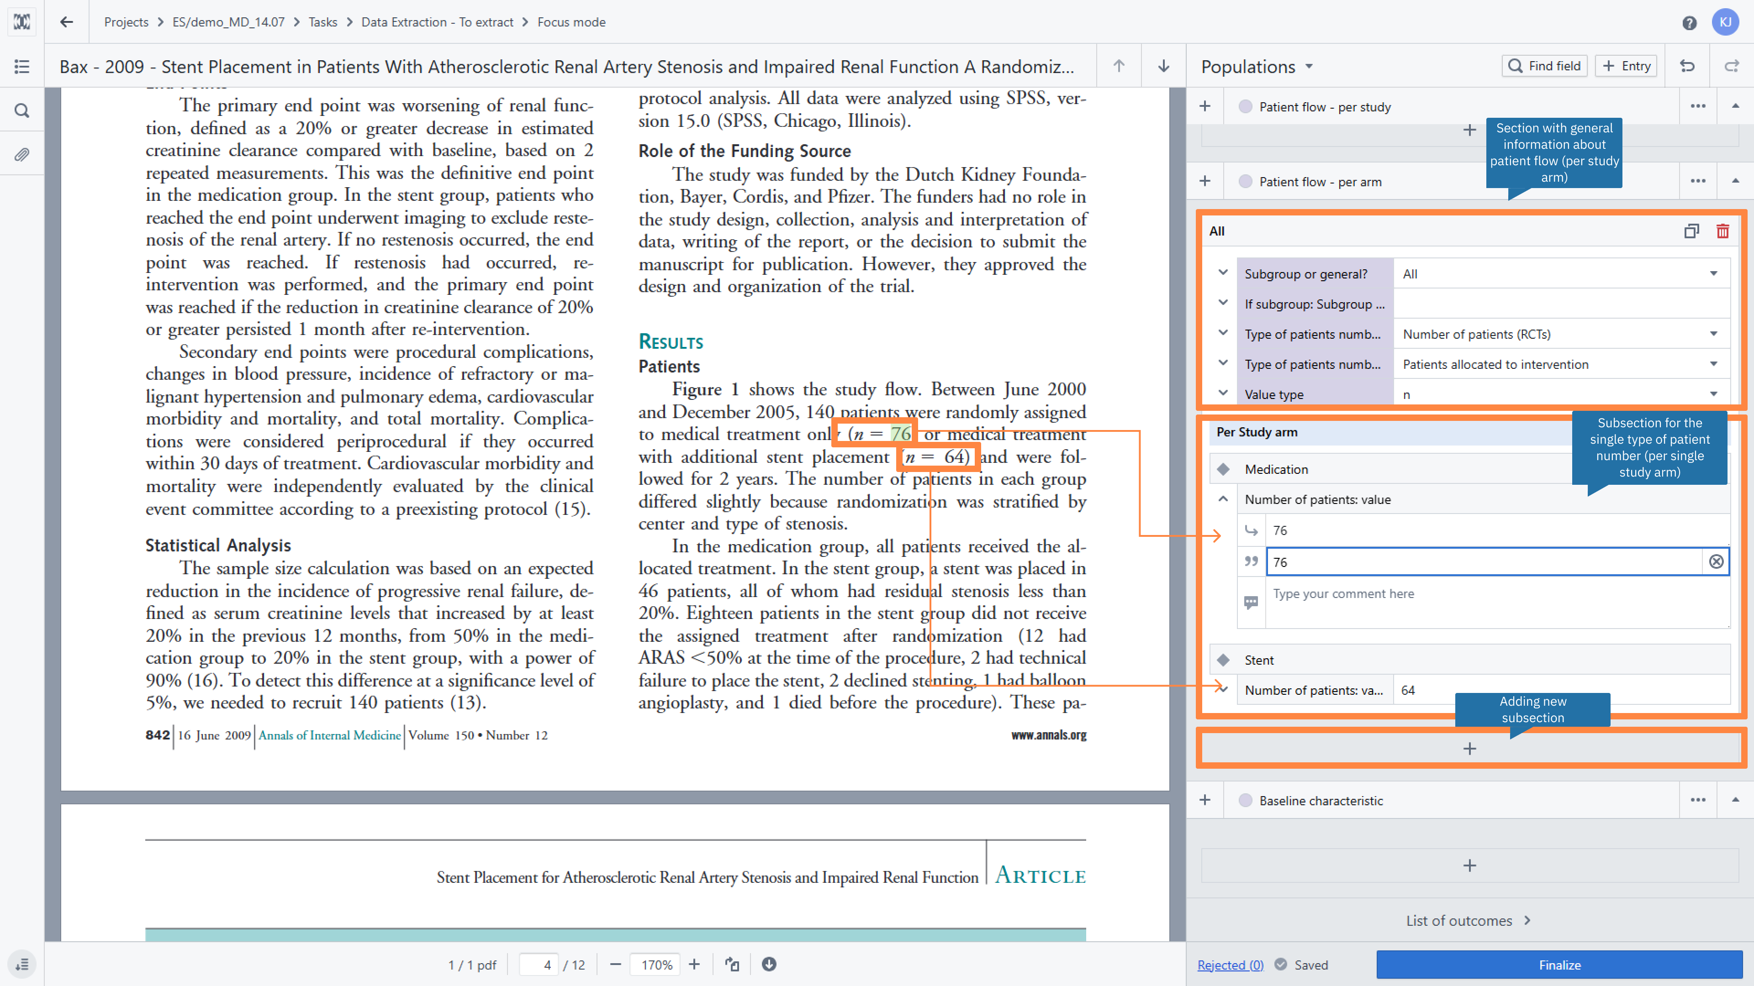1754x986 pixels.
Task: Open attachments via the paperclip icon
Action: click(22, 154)
